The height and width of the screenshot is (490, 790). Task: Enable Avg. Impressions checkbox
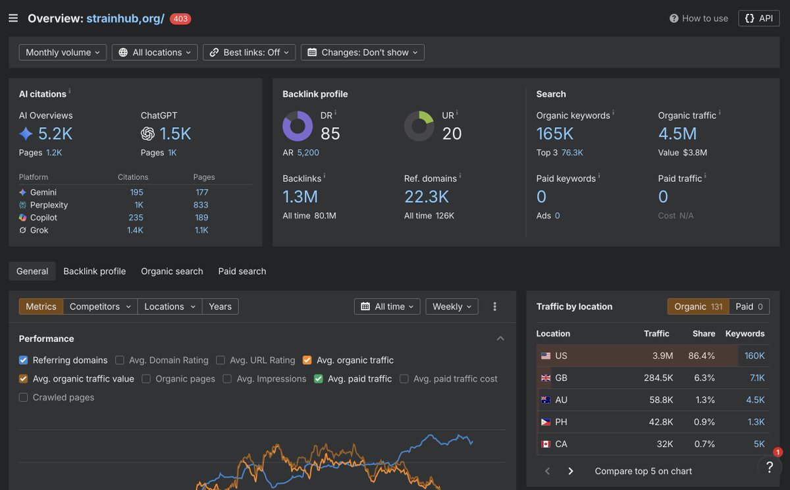point(227,379)
